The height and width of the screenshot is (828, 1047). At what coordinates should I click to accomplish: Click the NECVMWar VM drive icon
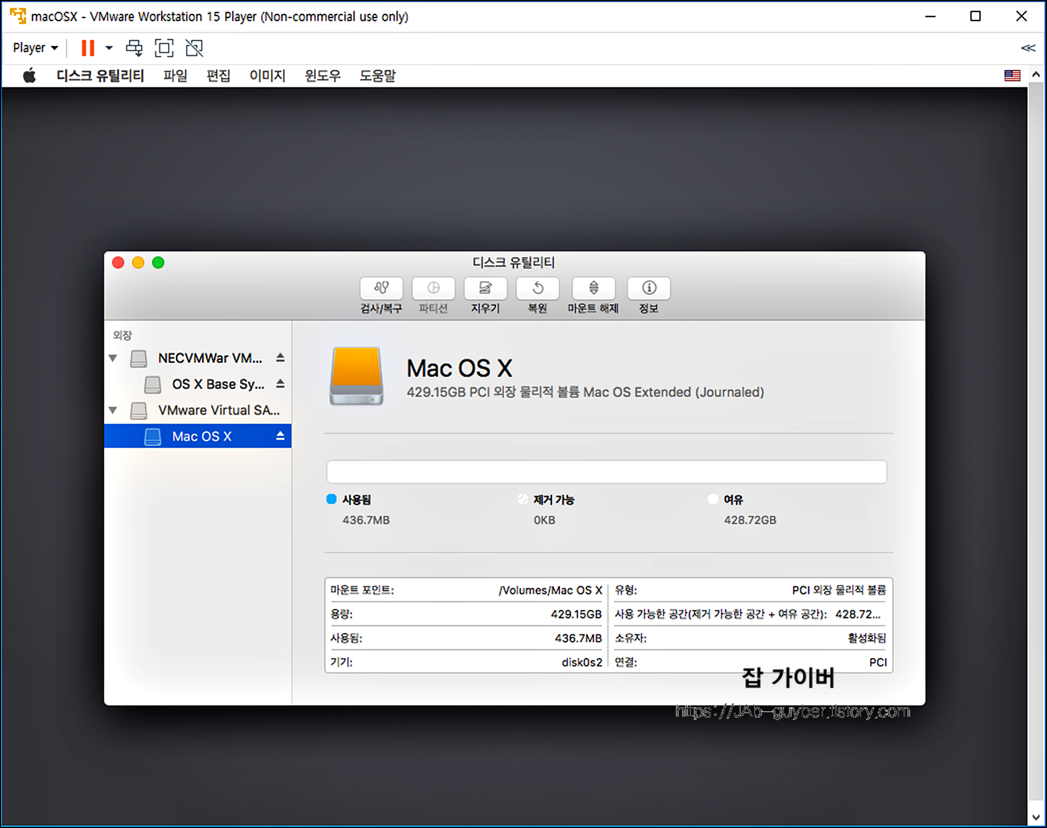[x=138, y=358]
